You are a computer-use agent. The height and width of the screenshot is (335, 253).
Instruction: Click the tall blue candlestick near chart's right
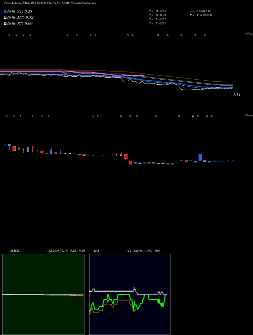200,157
